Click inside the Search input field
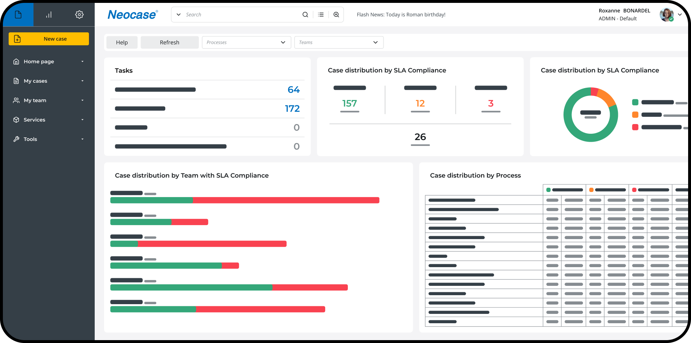 [x=241, y=15]
